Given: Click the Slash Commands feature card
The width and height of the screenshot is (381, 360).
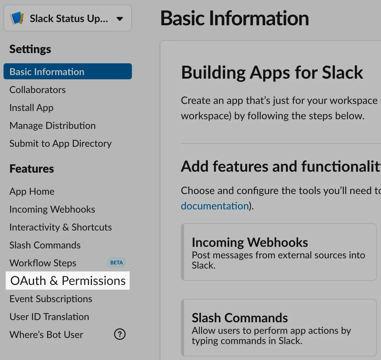Looking at the screenshot, I should (x=279, y=327).
